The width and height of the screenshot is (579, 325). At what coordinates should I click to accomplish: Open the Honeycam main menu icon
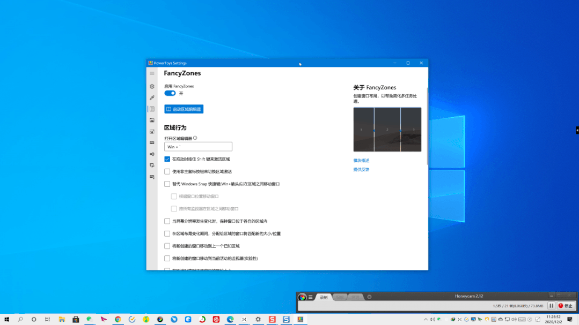310,297
